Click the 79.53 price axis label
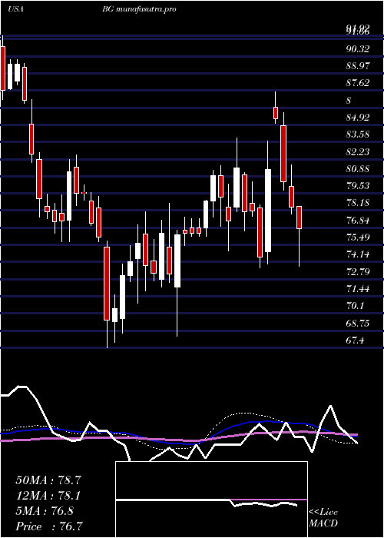Screen dimensions: 384x538 click(x=358, y=186)
